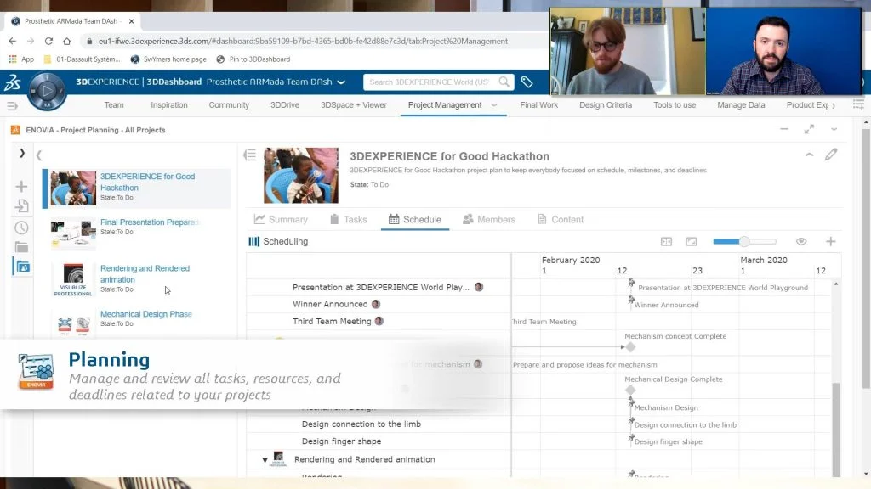
Task: Click the tag icon beside search
Action: (527, 82)
